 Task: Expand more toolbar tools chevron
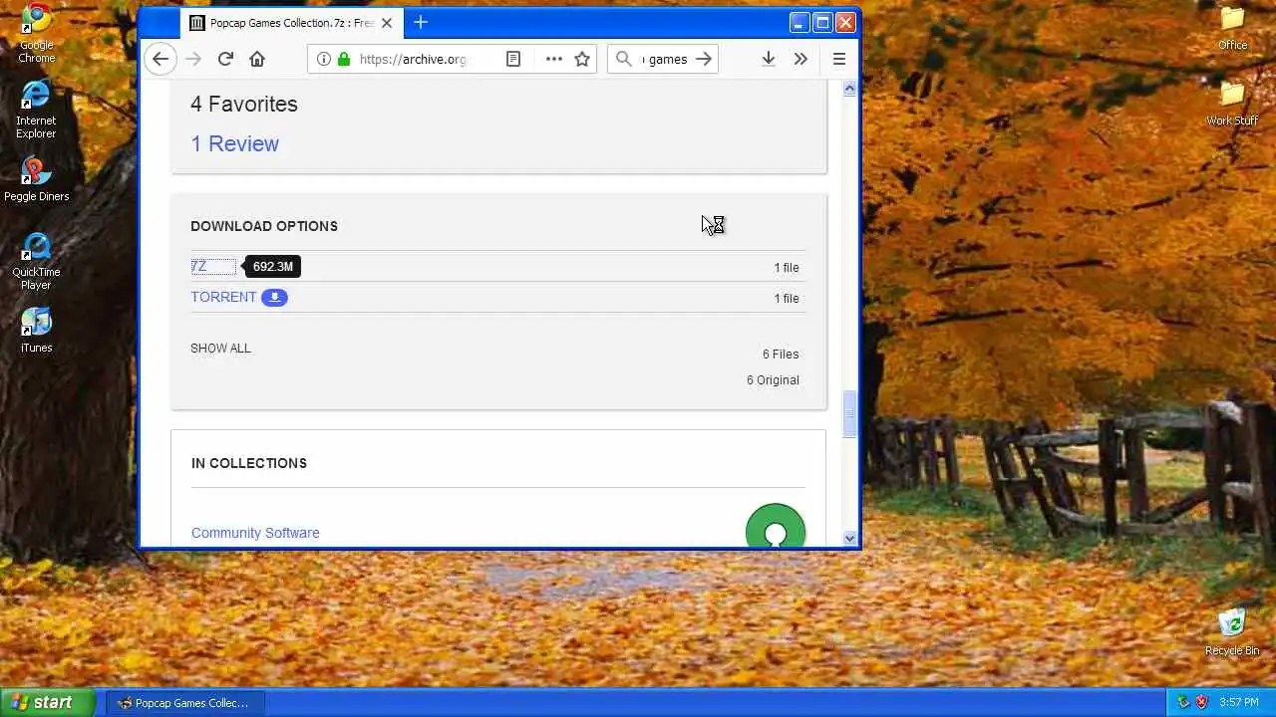800,59
